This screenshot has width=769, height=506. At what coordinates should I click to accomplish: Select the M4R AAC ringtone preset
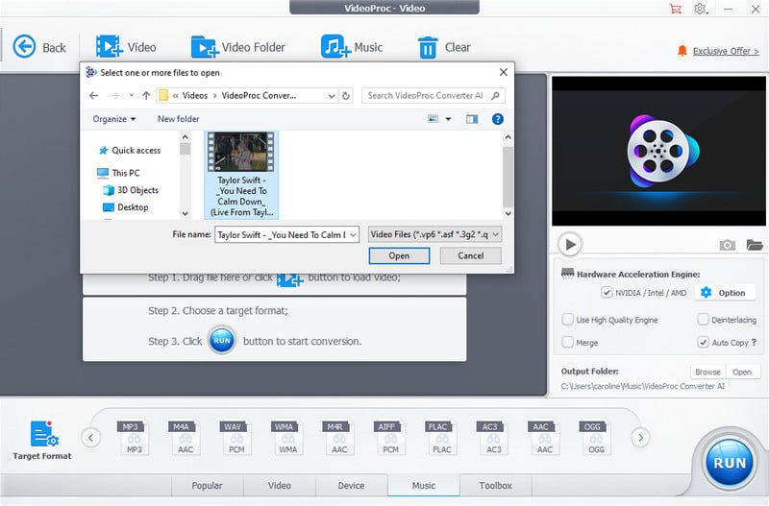339,438
